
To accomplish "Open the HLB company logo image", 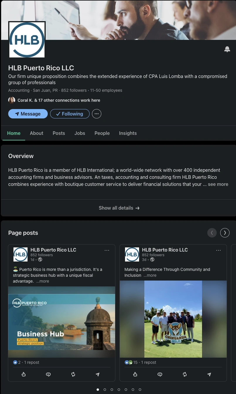I will click(27, 40).
